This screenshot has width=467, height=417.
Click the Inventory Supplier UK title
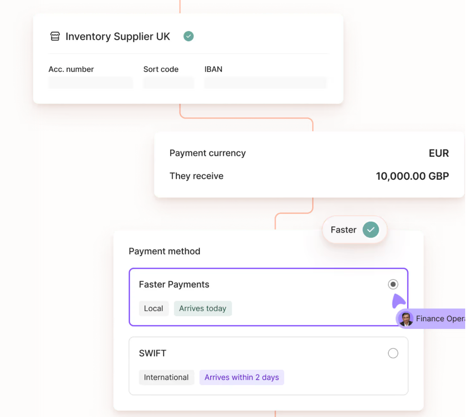(118, 36)
